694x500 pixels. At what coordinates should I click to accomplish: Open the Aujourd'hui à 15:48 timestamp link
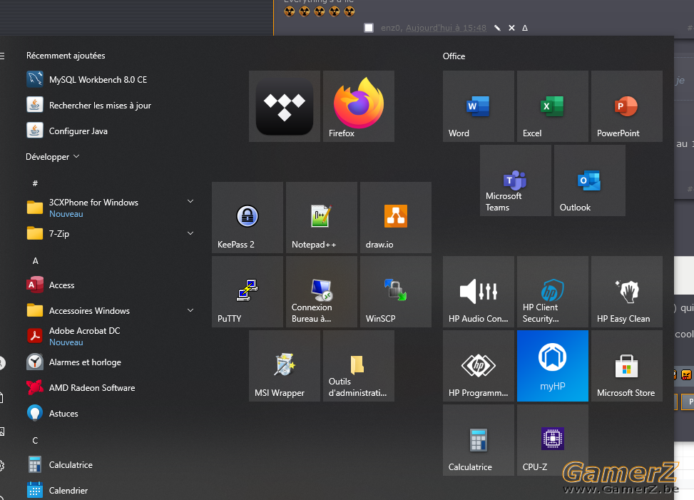point(446,28)
